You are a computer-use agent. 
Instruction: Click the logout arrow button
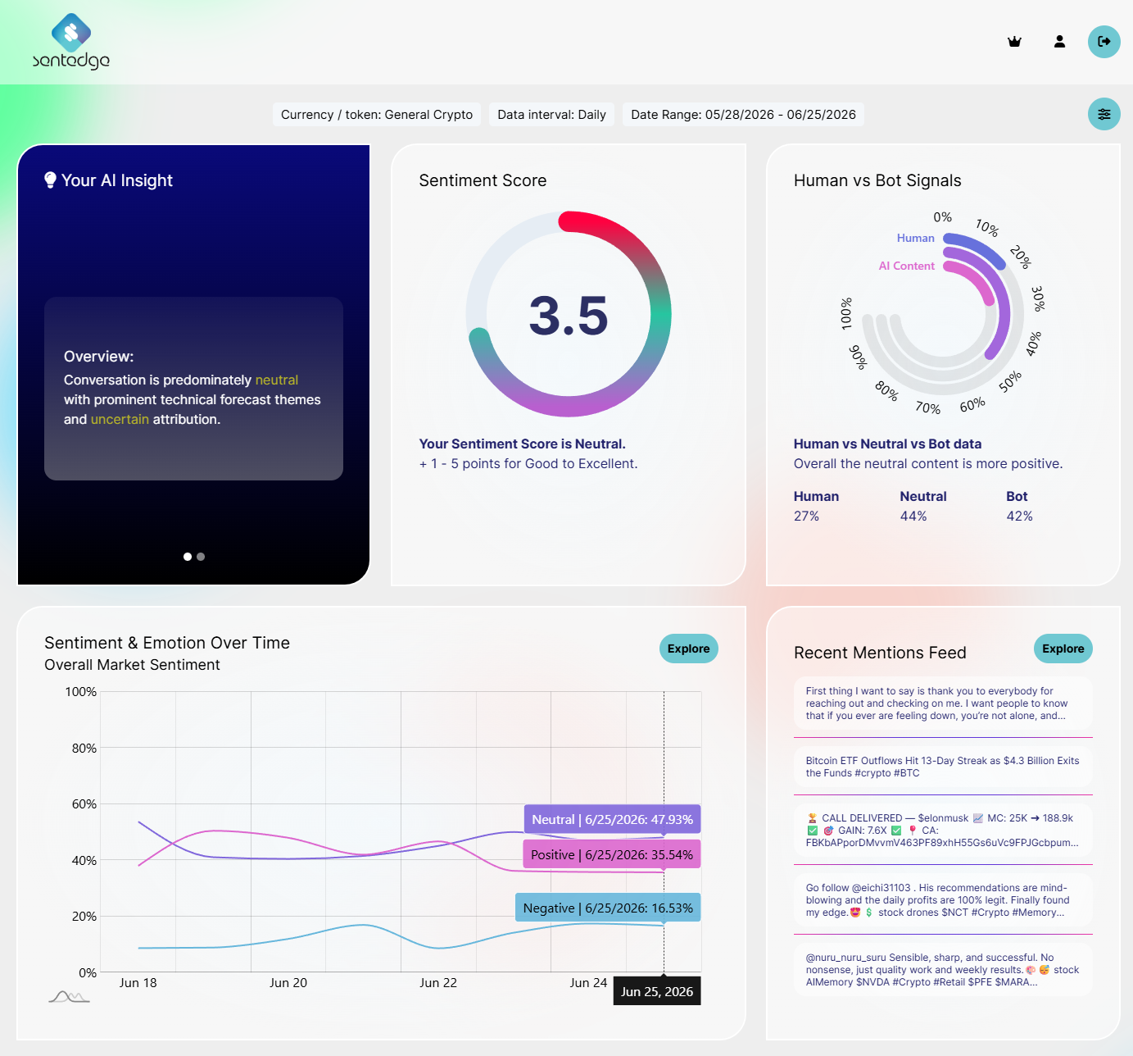(1104, 42)
